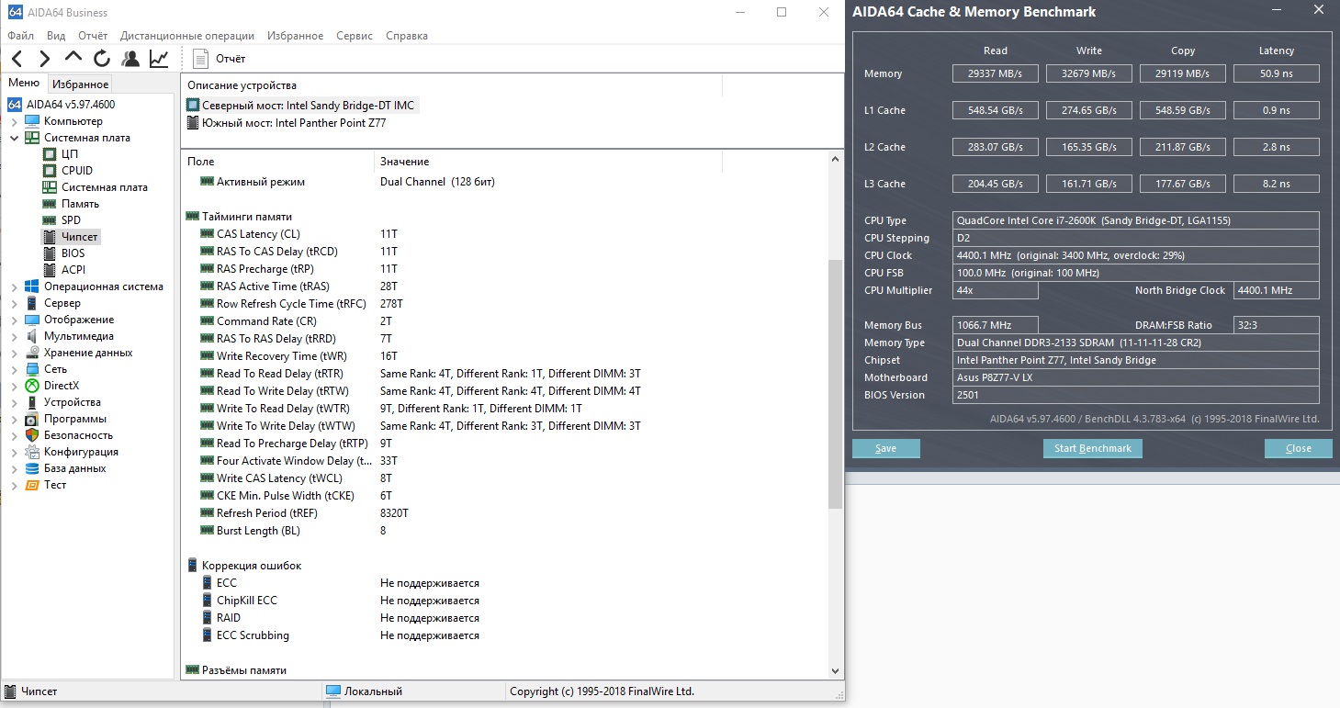Image resolution: width=1340 pixels, height=708 pixels.
Task: Click the Поле column header
Action: pyautogui.click(x=278, y=162)
